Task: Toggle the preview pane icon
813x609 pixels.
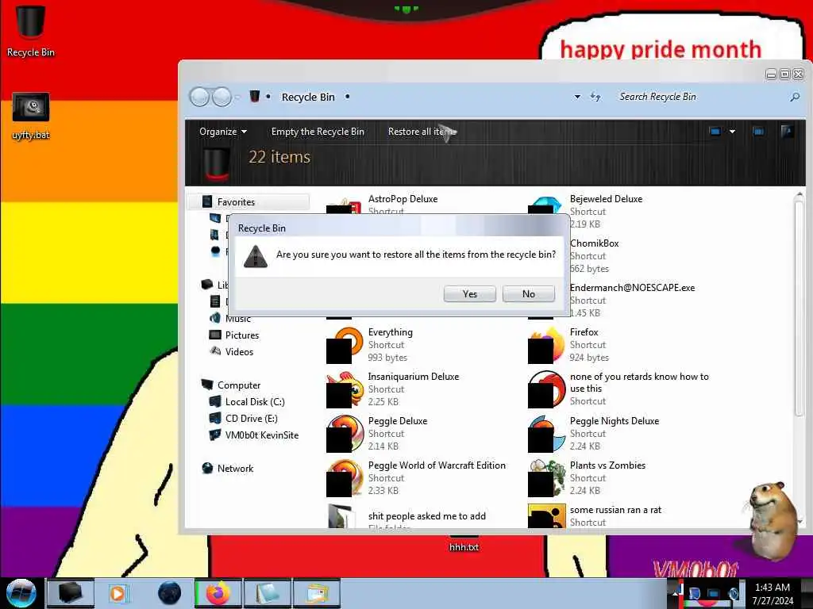Action: [758, 132]
